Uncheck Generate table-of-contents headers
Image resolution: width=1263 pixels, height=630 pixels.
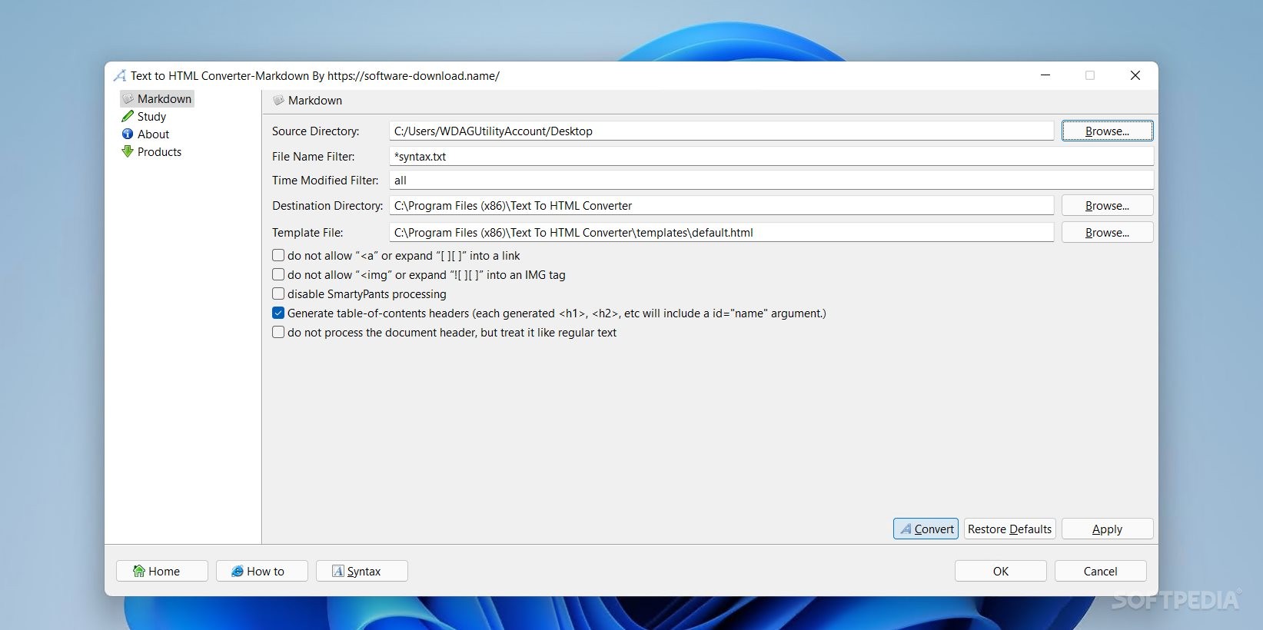click(x=278, y=313)
